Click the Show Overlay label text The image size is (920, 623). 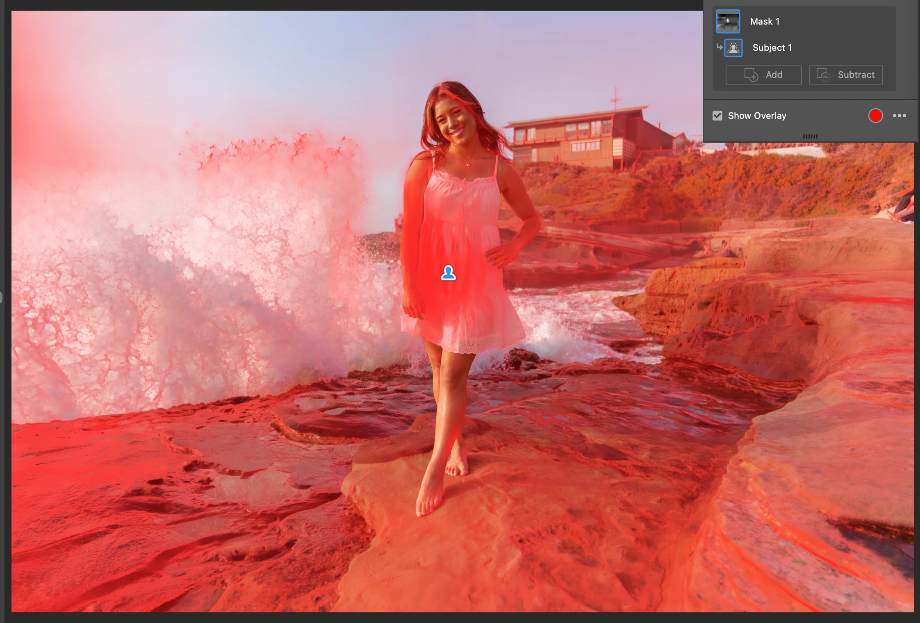click(x=757, y=116)
